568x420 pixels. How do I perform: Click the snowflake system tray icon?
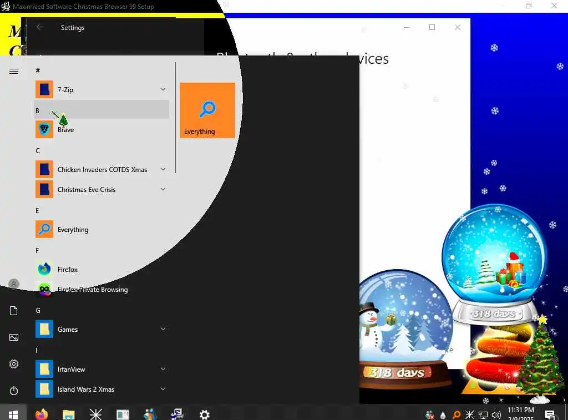click(x=469, y=414)
